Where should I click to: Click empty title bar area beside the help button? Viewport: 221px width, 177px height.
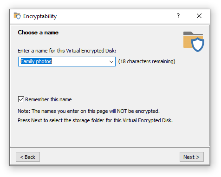tap(116, 16)
